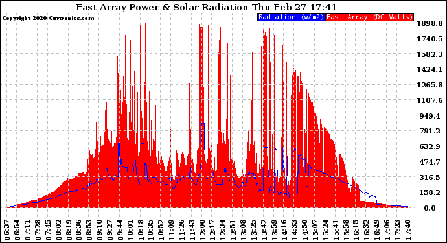This screenshot has width=447, height=243.
Task: Click the 13:42 time axis label
Action: [x=264, y=230]
